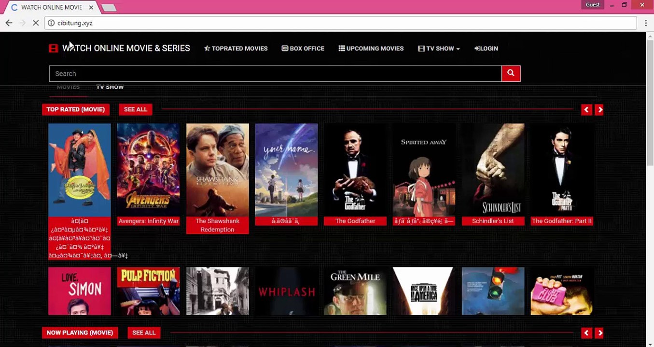Click The Godfather title caption
The height and width of the screenshot is (347, 654).
click(355, 221)
